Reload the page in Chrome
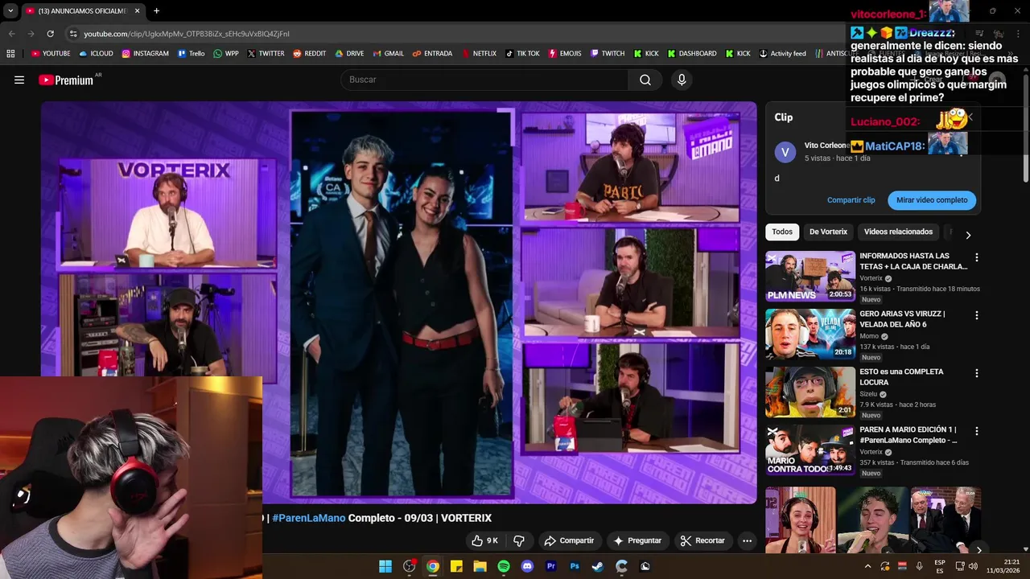Viewport: 1030px width, 579px height. click(50, 34)
